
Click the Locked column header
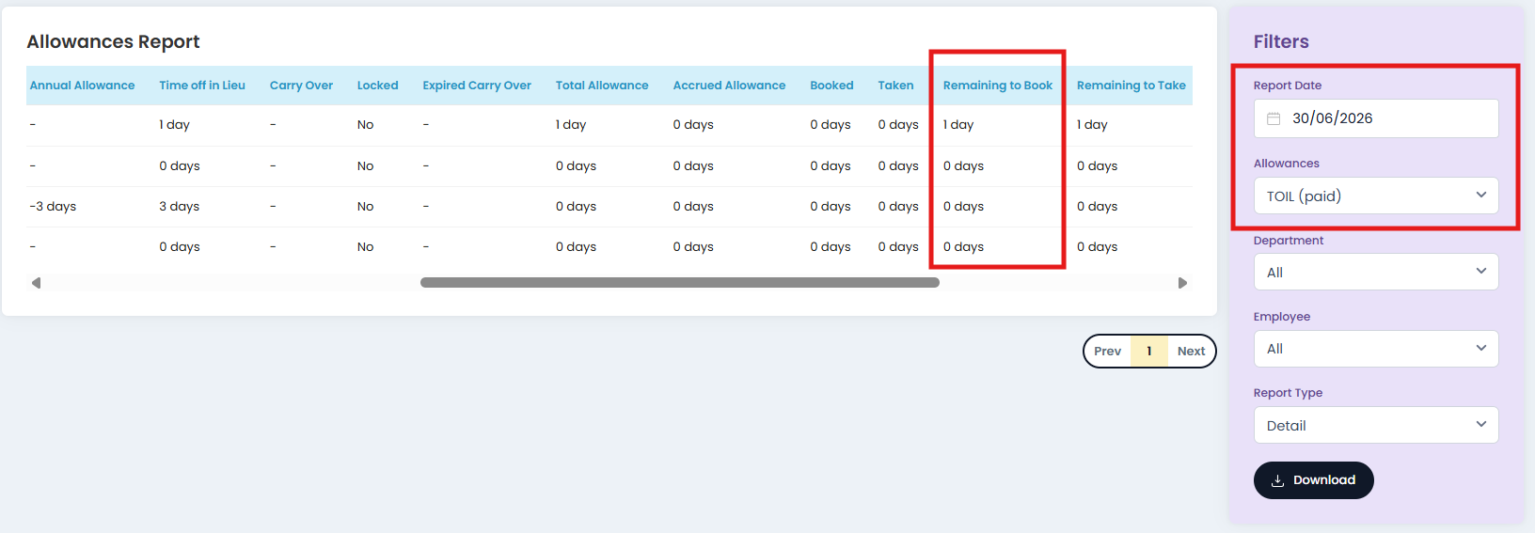pos(377,86)
